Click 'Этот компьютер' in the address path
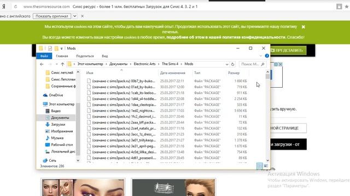Image resolution: width=350 pixels, height=196 pixels. pos(90,64)
